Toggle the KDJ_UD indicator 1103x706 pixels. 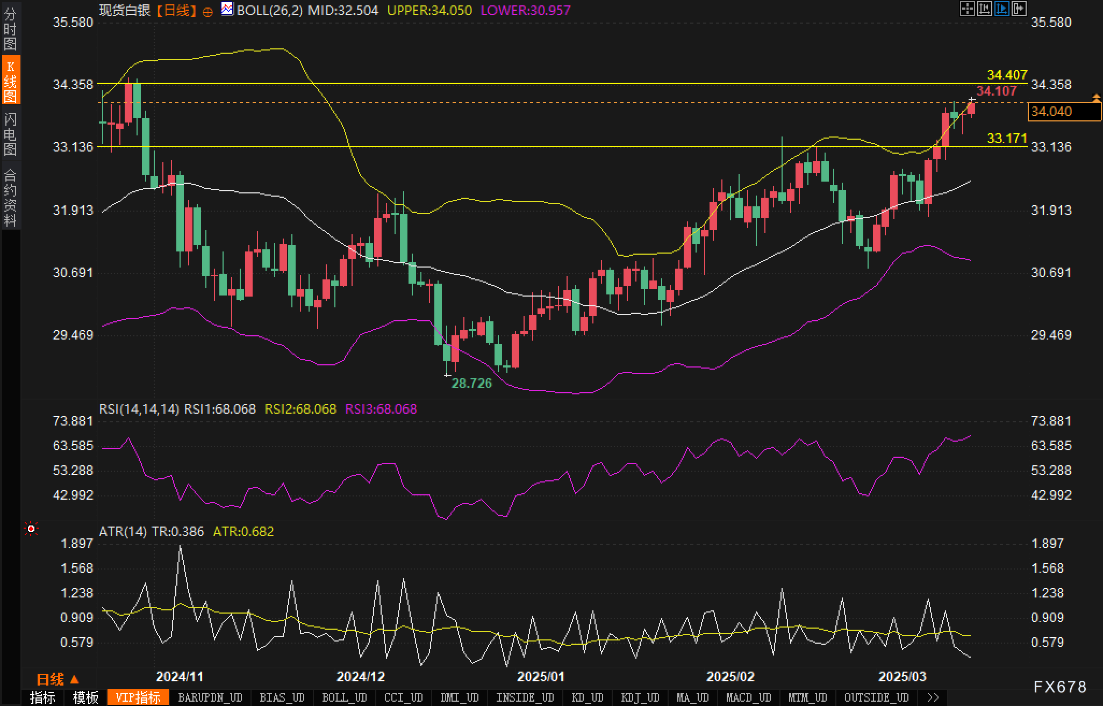coord(640,697)
